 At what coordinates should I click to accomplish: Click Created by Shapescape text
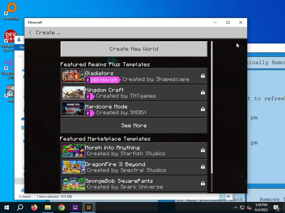point(156,79)
